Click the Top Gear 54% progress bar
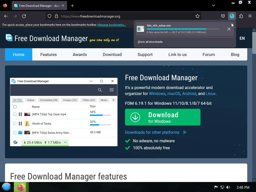Screen dimensions: 256x192 click(x=100, y=115)
